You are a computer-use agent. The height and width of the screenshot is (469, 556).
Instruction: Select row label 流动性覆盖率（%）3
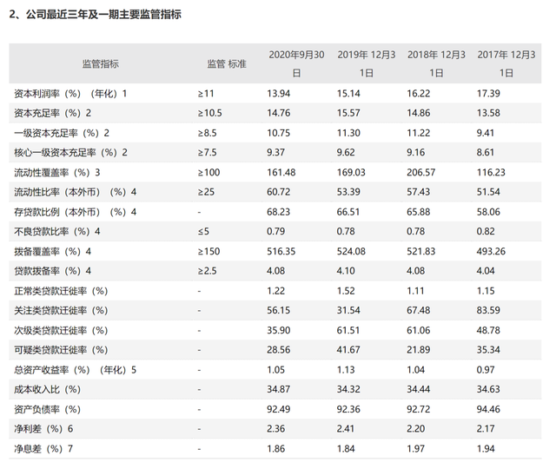click(x=57, y=173)
